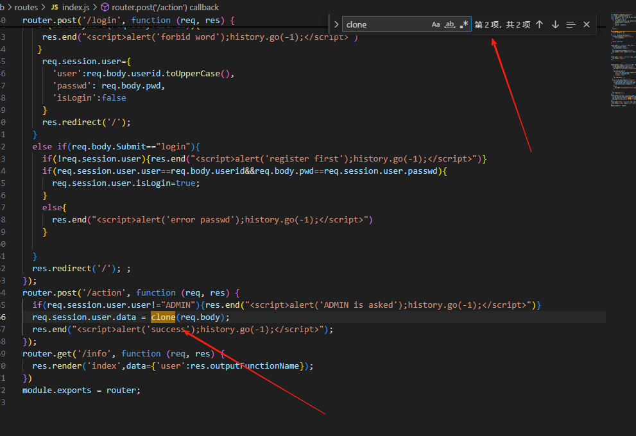Click the router.post('/action' function line

pos(131,292)
